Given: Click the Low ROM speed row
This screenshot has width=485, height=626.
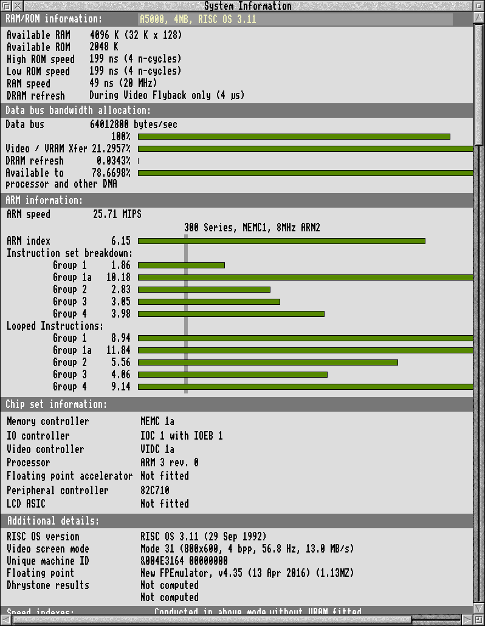Looking at the screenshot, I should pos(94,71).
